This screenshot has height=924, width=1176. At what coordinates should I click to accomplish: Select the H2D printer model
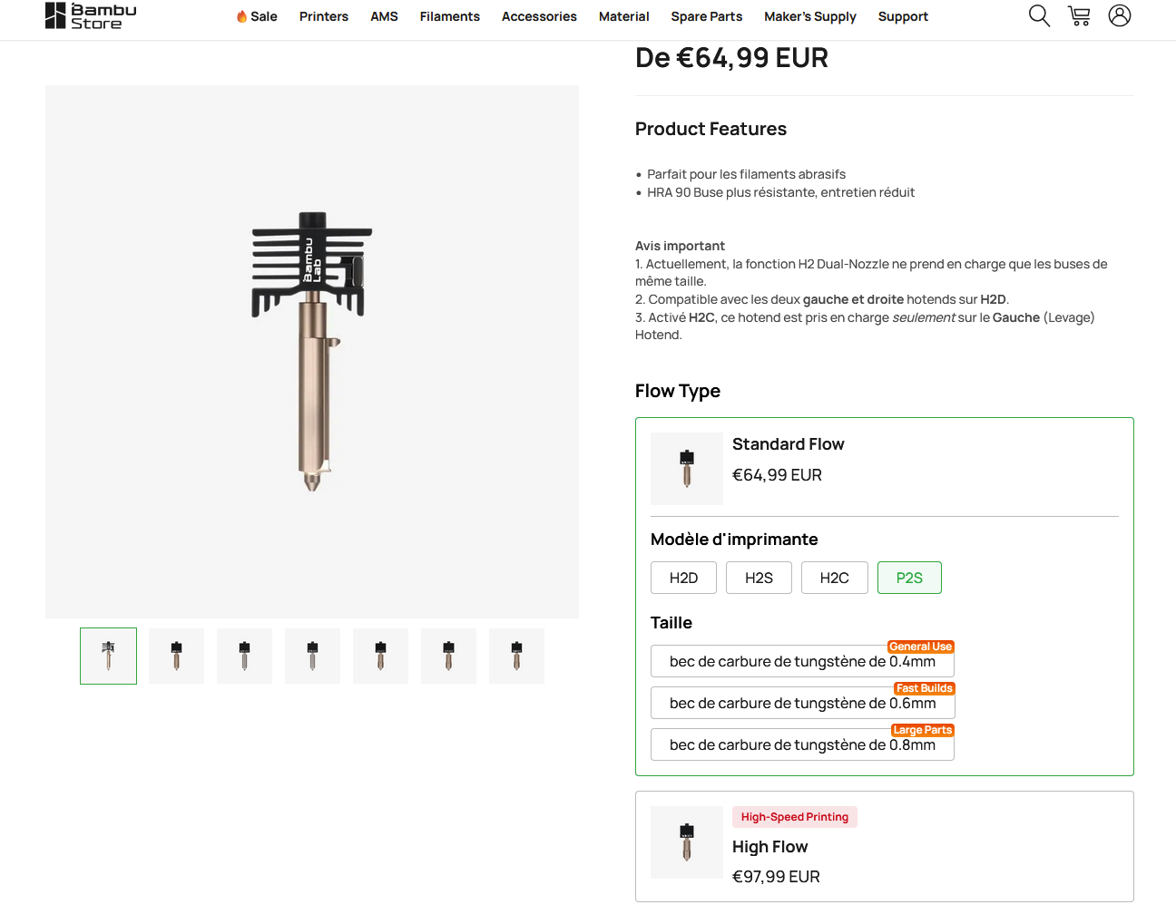pyautogui.click(x=683, y=579)
